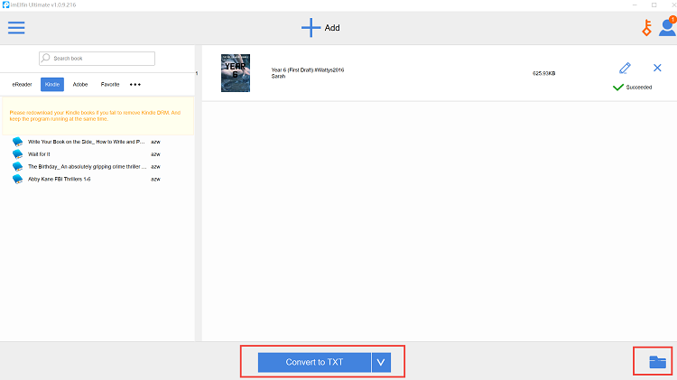The image size is (677, 380).
Task: Select Abby Kane FBI Thrillers 1-6 book
Action: click(x=71, y=179)
